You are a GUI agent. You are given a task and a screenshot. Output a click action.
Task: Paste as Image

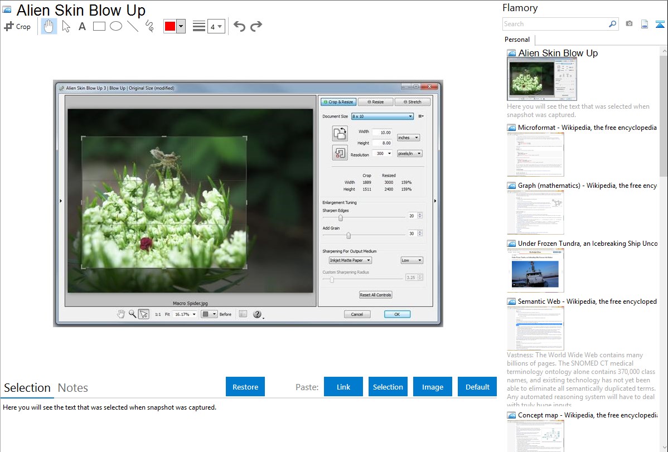click(x=432, y=387)
